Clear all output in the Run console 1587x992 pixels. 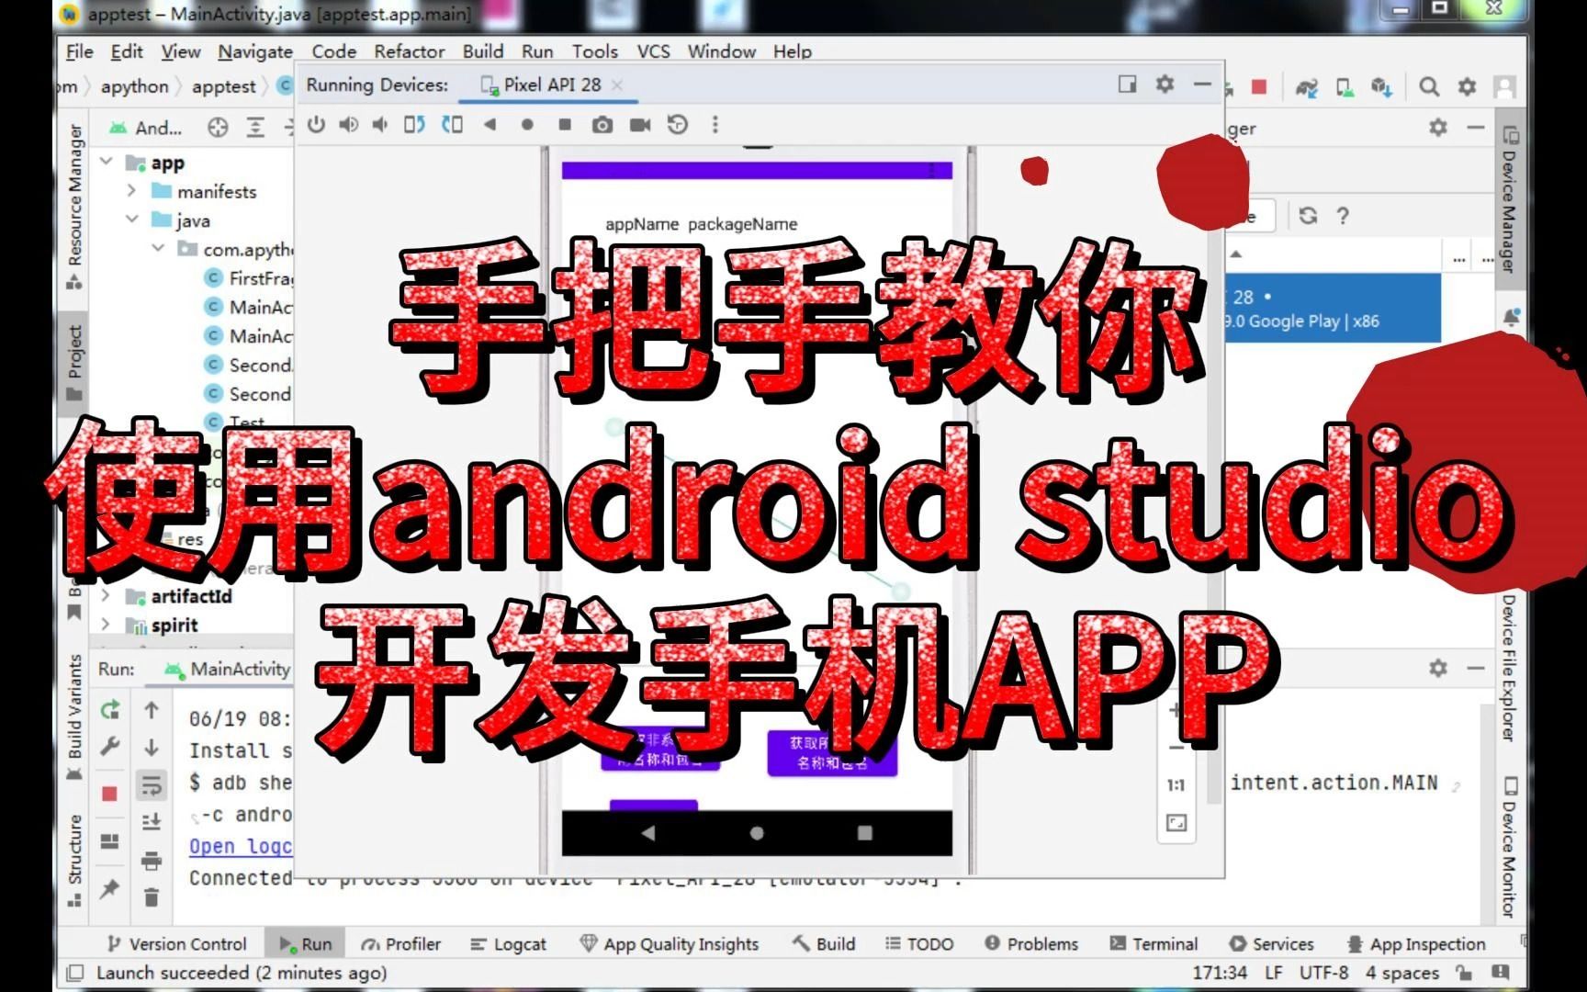click(x=152, y=896)
